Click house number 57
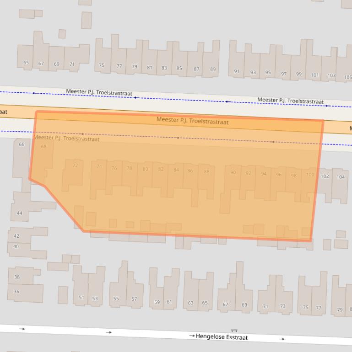This screenshot has width=352, height=352. pos(134,299)
